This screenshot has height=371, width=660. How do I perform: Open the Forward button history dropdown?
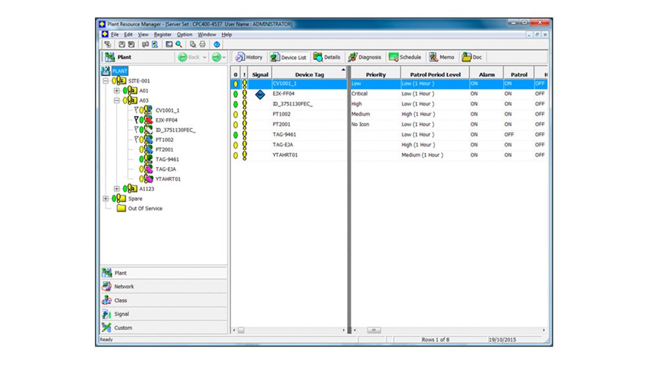[224, 57]
